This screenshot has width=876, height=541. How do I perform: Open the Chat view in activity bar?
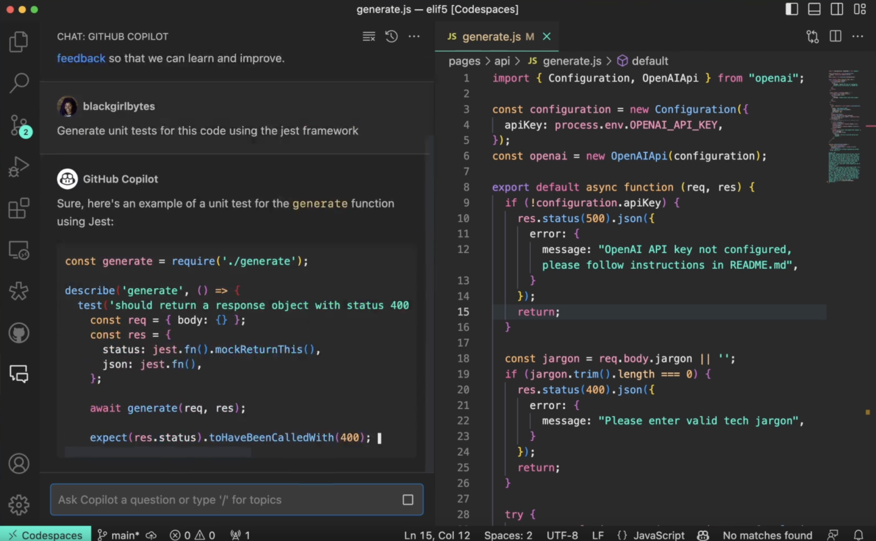19,374
